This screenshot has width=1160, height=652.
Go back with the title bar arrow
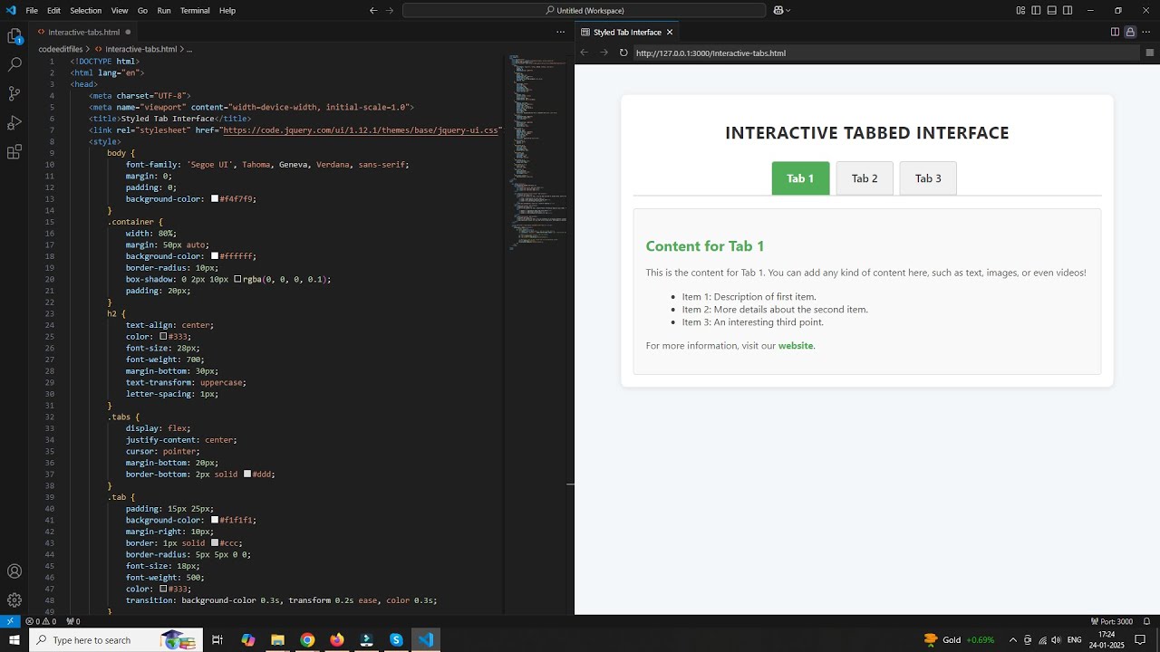tap(373, 10)
